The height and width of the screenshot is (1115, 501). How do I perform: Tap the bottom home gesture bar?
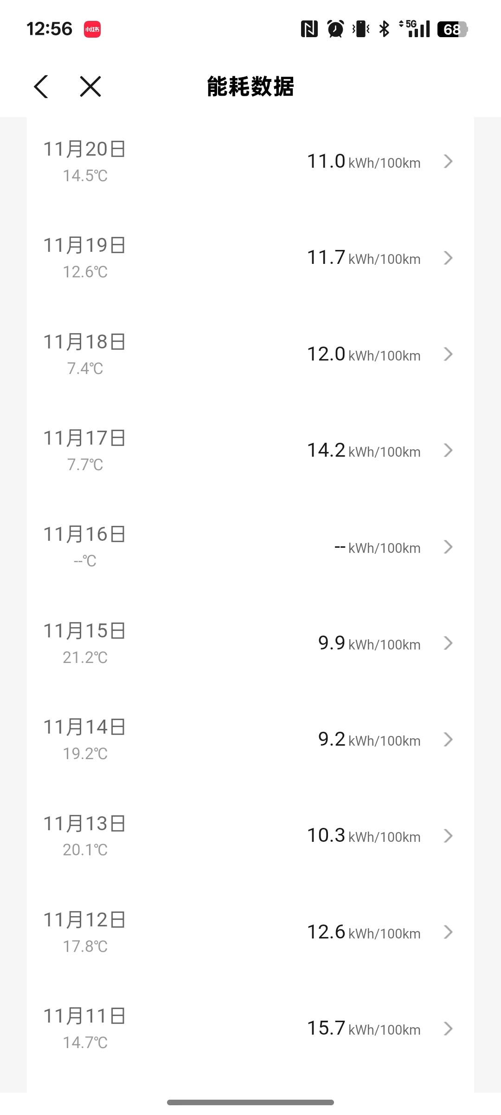[x=250, y=1102]
